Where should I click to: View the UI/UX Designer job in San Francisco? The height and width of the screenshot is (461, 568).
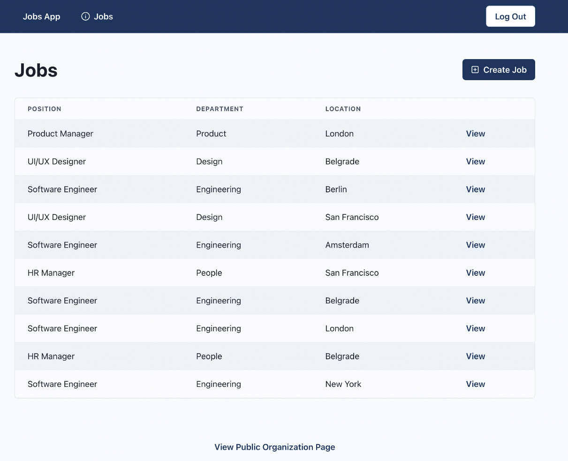pyautogui.click(x=475, y=217)
